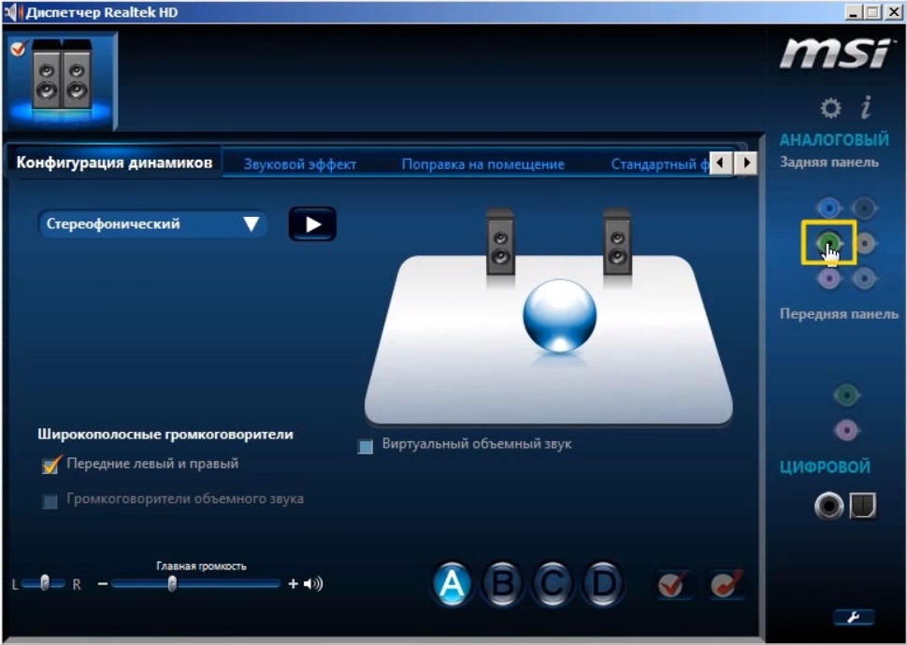Screen dimensions: 907x645
Task: Switch to 'Поправка на помещение' tab
Action: [483, 165]
